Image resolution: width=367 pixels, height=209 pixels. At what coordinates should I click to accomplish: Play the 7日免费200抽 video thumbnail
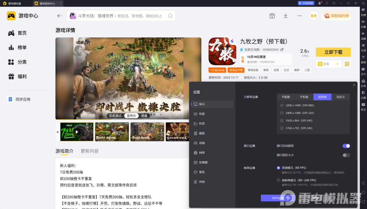coord(77,132)
